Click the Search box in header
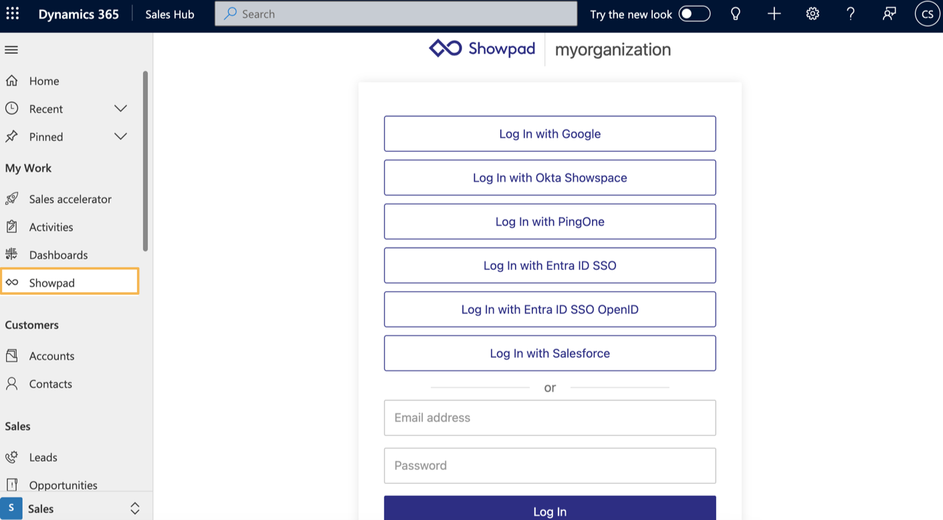 click(396, 13)
